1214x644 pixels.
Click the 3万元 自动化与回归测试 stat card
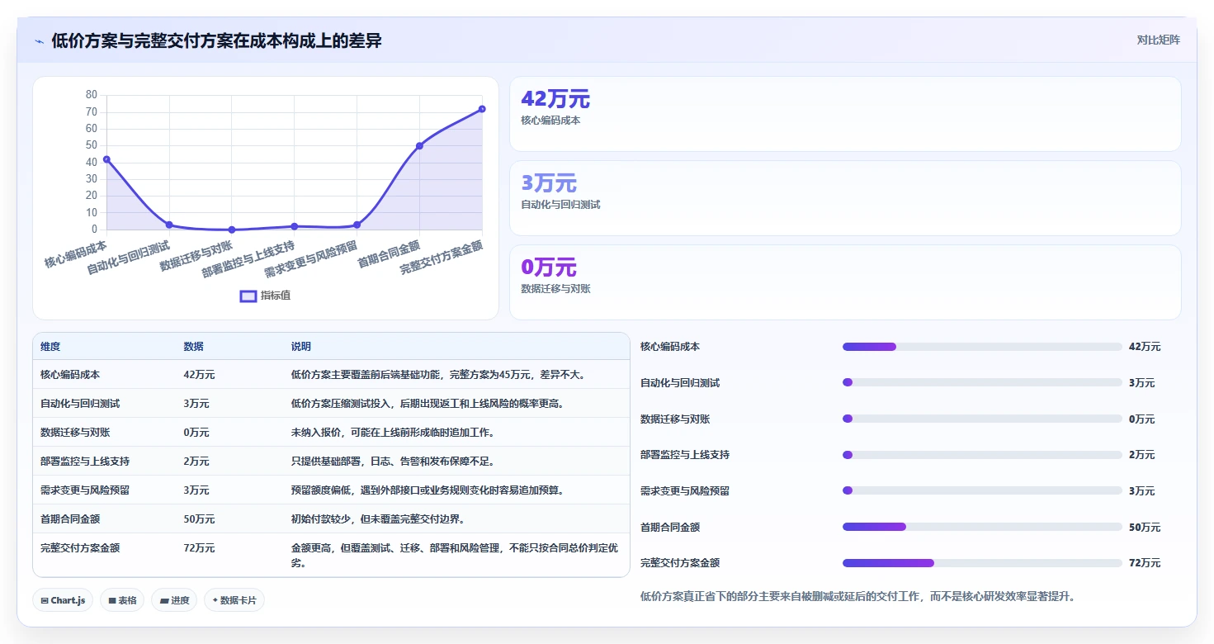845,198
